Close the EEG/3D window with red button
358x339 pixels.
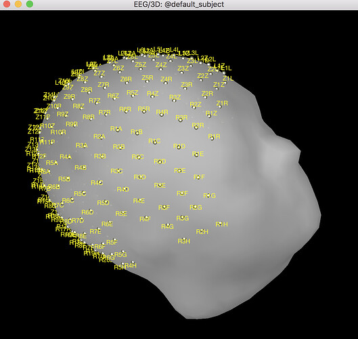[7, 4]
